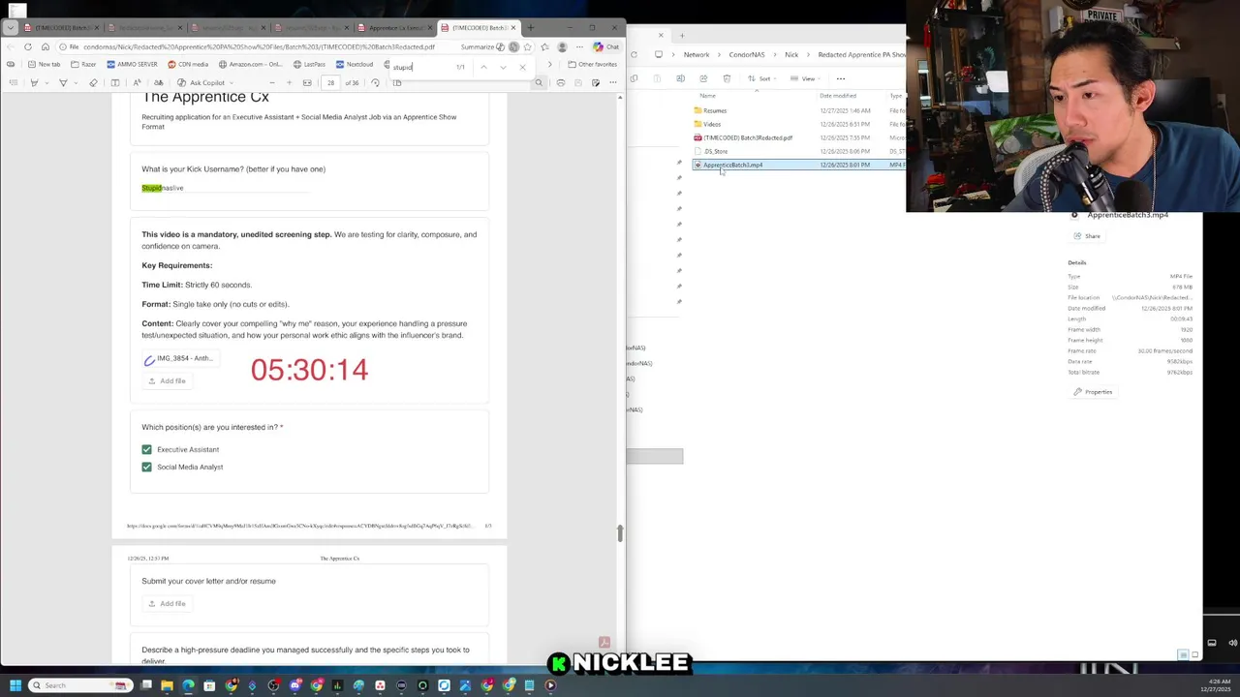Sort Explorer by Date modified column

click(838, 96)
